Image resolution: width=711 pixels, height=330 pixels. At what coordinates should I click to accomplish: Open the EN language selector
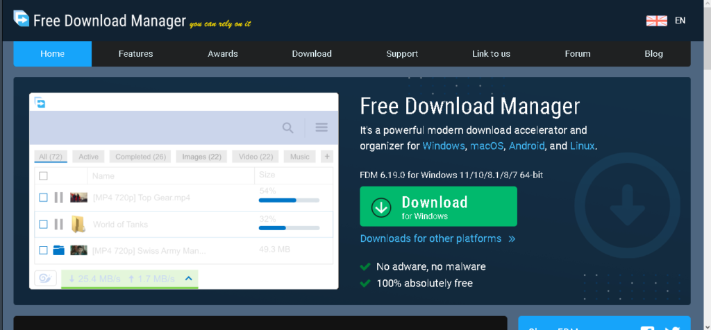click(x=680, y=20)
